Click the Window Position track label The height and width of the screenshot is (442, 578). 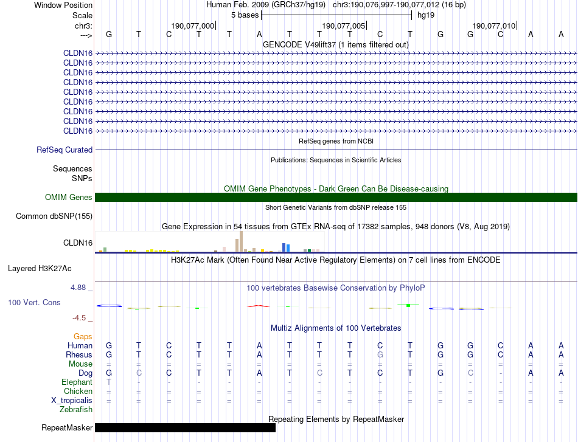coord(63,5)
